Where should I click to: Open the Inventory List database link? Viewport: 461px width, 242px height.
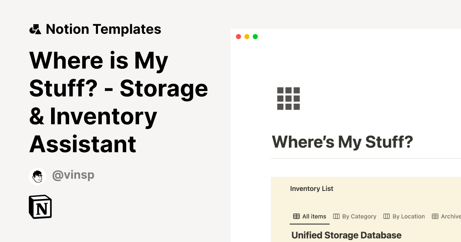pyautogui.click(x=312, y=189)
